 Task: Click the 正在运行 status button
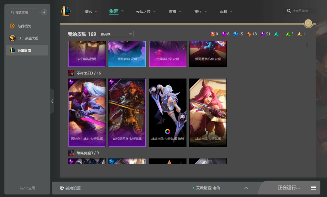tap(289, 188)
